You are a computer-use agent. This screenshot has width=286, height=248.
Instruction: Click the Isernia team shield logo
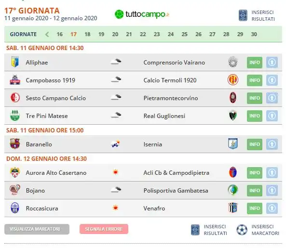(233, 144)
